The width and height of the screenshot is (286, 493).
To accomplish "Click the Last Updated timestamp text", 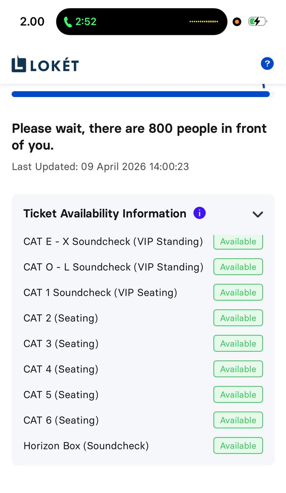I will [100, 167].
